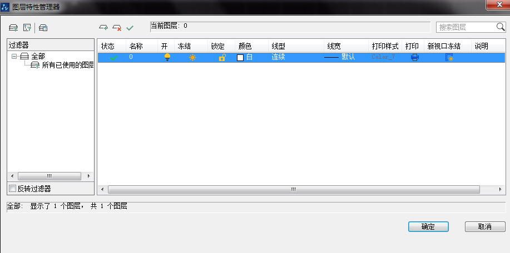Click the Set Current green checkmark icon

[130, 27]
